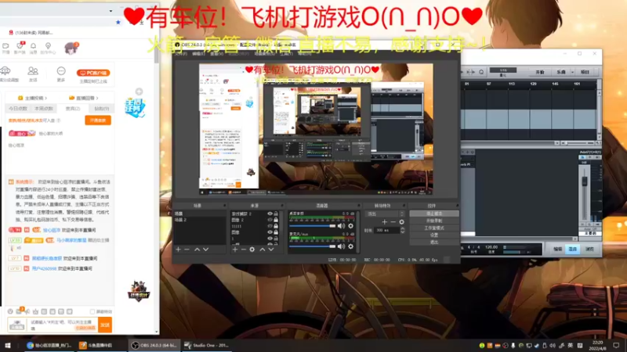Move source down in OBS sources panel
Screen dimensions: 627x352
coord(270,250)
